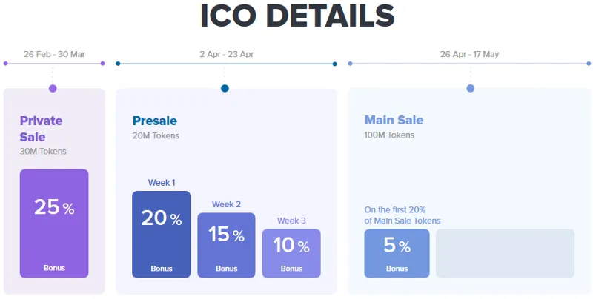The image size is (593, 299).
Task: Click the 2 Apr - 23 Apr date label
Action: click(227, 54)
